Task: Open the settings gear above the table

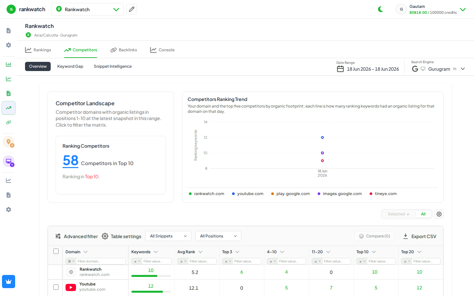Action: tap(439, 214)
